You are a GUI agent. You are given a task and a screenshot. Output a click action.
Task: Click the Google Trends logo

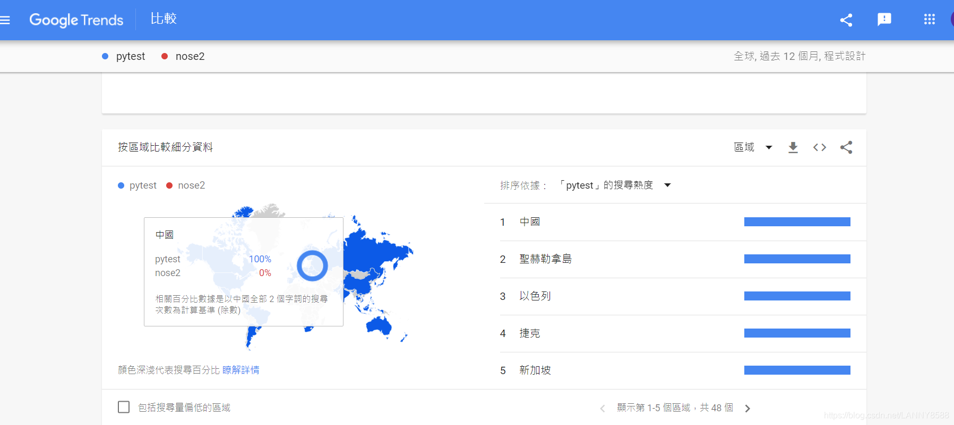tap(76, 20)
